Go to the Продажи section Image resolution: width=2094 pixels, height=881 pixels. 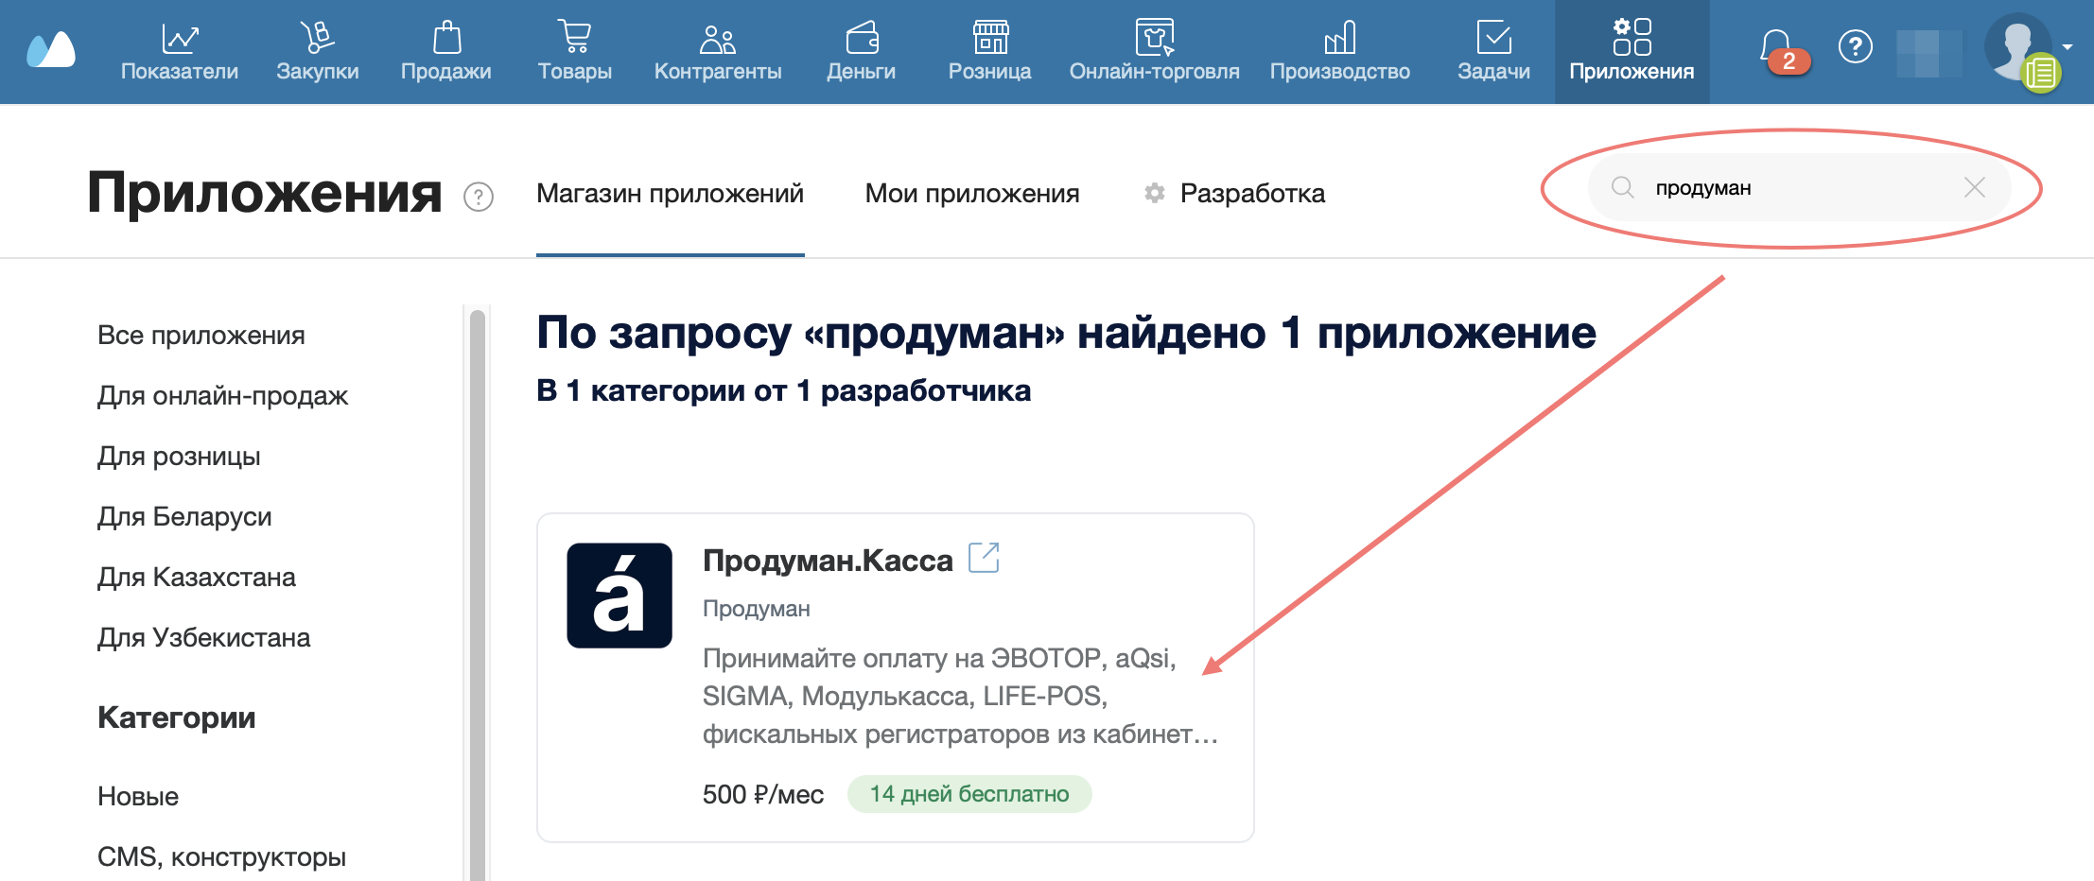pyautogui.click(x=446, y=51)
